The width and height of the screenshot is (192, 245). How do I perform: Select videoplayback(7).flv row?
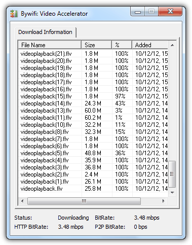pyautogui.click(x=93, y=139)
